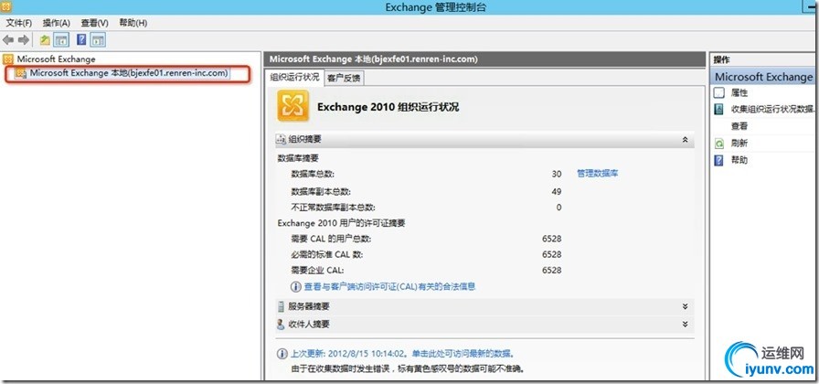Click the 属性 page icon
The width and height of the screenshot is (819, 384).
pos(719,93)
